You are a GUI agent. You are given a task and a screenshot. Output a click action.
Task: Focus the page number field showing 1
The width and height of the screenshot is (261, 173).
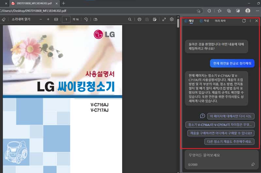(66, 20)
